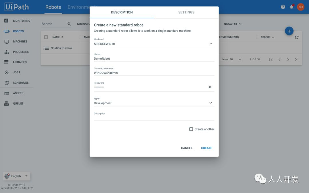Screen dimensions: 309x193
Task: Click the empty Description field
Action: [x=154, y=118]
